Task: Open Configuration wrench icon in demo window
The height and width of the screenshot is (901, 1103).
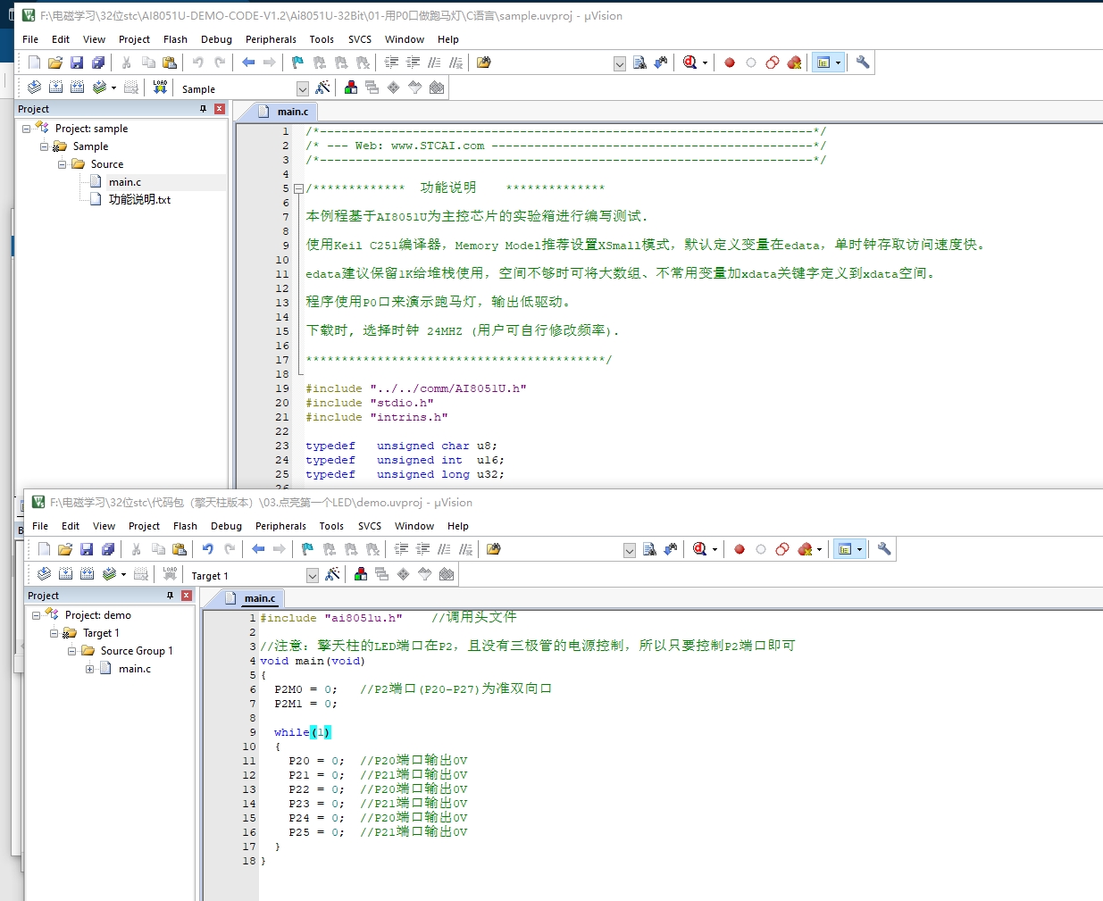Action: pyautogui.click(x=884, y=549)
